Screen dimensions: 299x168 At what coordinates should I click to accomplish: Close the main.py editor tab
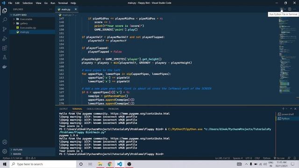(x=76, y=9)
